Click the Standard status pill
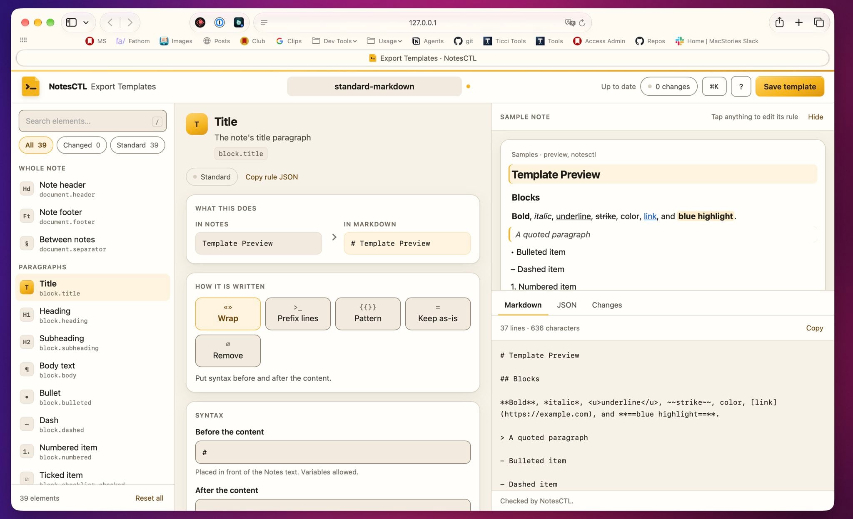 pyautogui.click(x=212, y=177)
